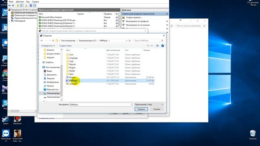The width and height of the screenshot is (260, 146).
Task: Click Локальный диск (C:) in breadcrumb
Action: tap(87, 41)
